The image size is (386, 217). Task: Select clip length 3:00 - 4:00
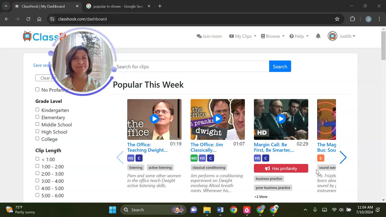pyautogui.click(x=37, y=181)
